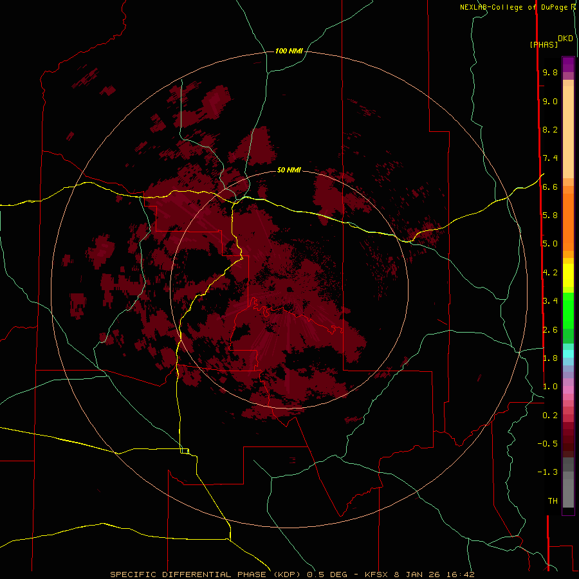The height and width of the screenshot is (579, 579).
Task: Click the DKD unit label above scale
Action: point(565,39)
